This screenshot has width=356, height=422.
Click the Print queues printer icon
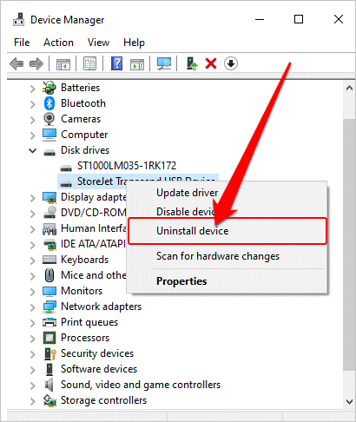click(49, 322)
